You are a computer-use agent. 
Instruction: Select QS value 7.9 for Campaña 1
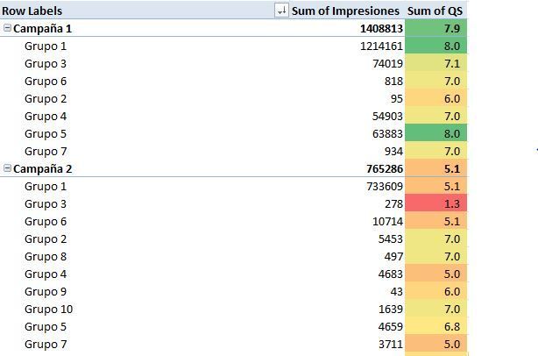click(x=435, y=28)
